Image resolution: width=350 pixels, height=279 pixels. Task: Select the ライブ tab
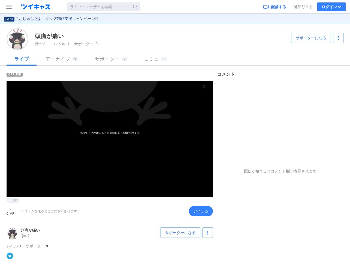pyautogui.click(x=22, y=59)
